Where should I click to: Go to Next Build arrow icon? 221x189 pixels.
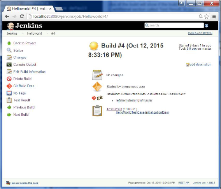pos(9,115)
